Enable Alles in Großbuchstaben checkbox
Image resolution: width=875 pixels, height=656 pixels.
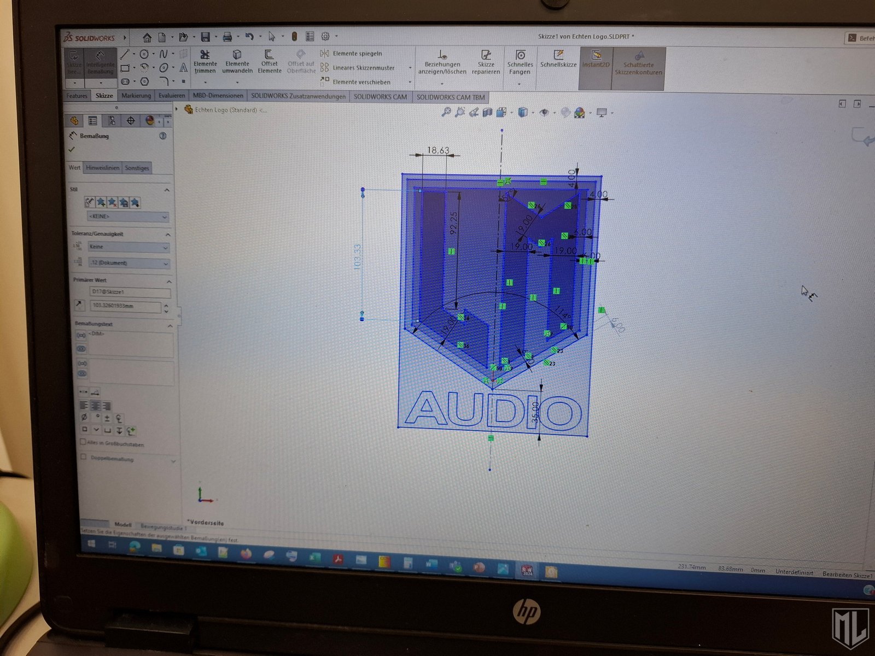click(x=83, y=442)
